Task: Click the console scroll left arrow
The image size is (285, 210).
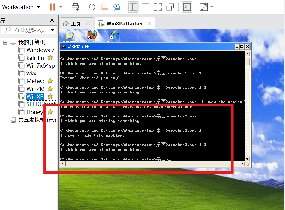Action: 63,164
